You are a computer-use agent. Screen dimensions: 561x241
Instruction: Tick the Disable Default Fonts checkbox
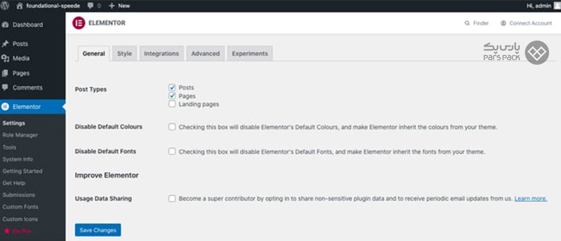coord(172,151)
